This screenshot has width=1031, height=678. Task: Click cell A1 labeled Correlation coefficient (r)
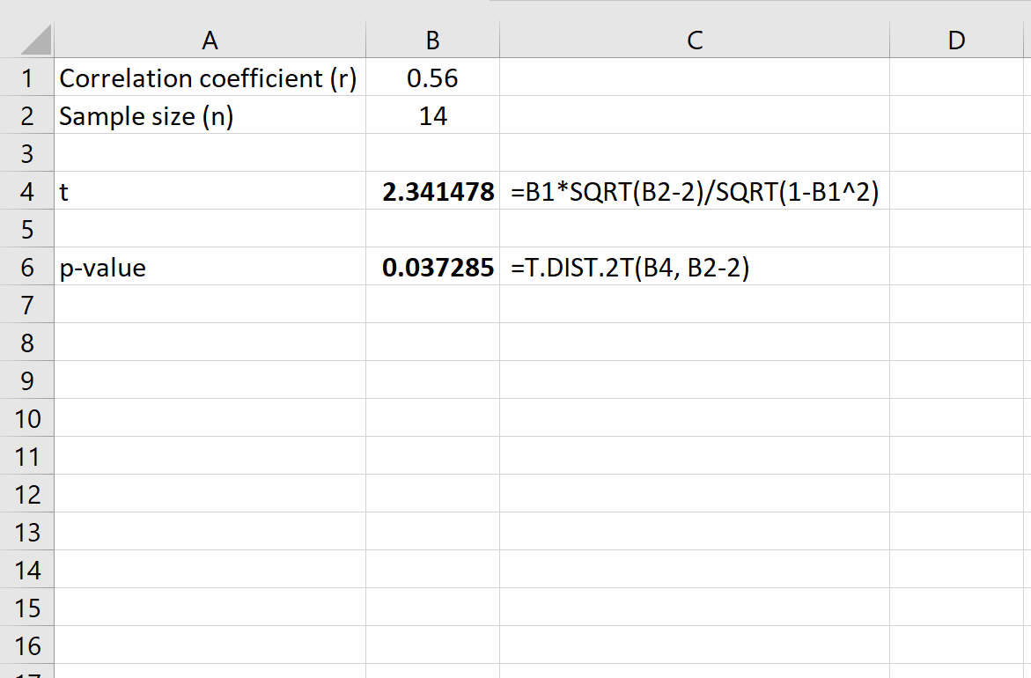(209, 77)
